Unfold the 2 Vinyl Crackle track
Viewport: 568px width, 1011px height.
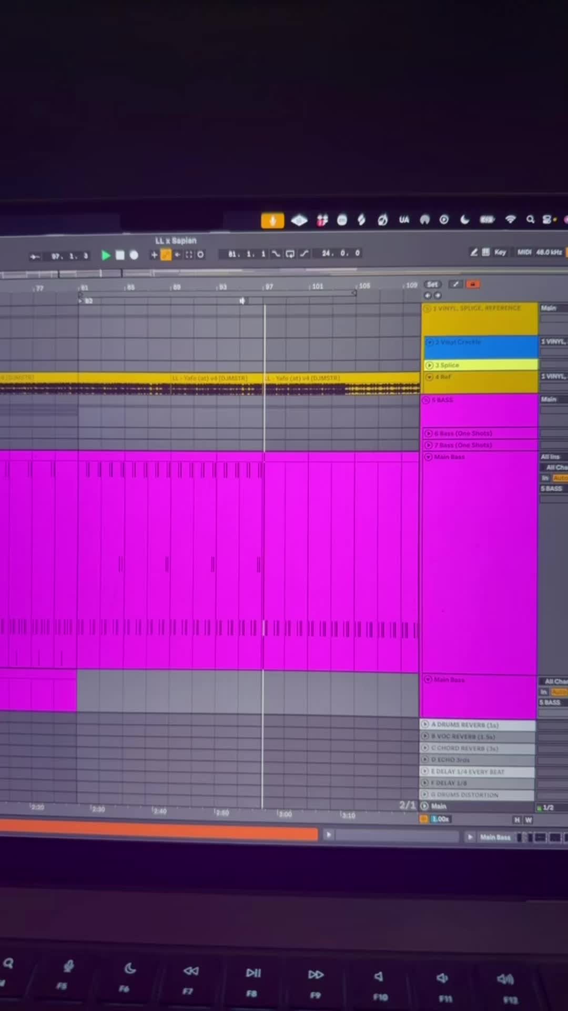[430, 342]
